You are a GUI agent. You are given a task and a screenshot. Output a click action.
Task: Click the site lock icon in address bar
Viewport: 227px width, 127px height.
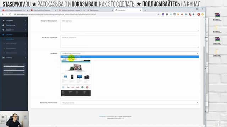coord(15,14)
